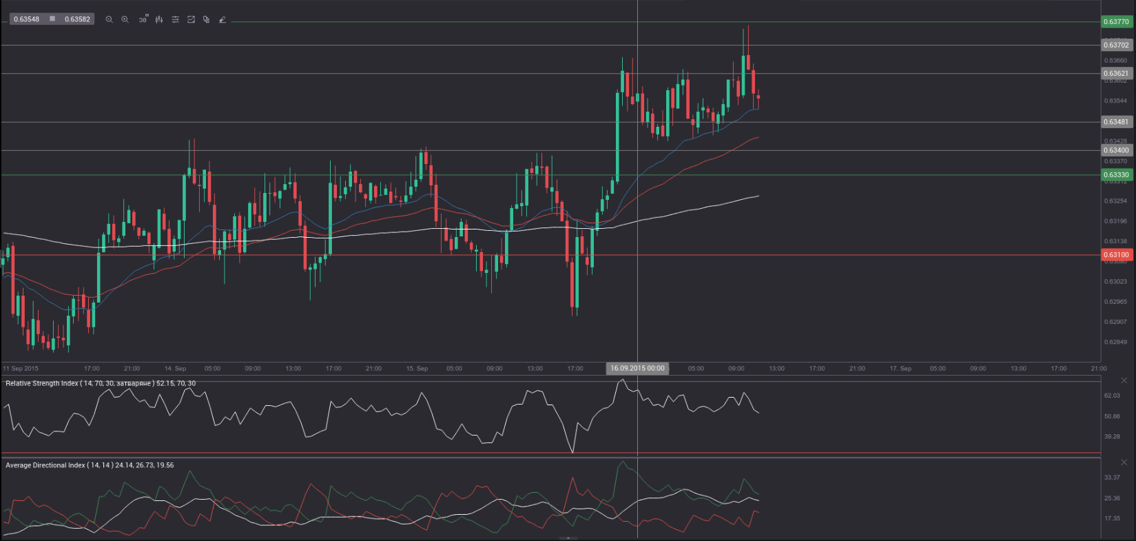Click the expand chart fullscreen icon
The width and height of the screenshot is (1136, 541).
pos(191,19)
